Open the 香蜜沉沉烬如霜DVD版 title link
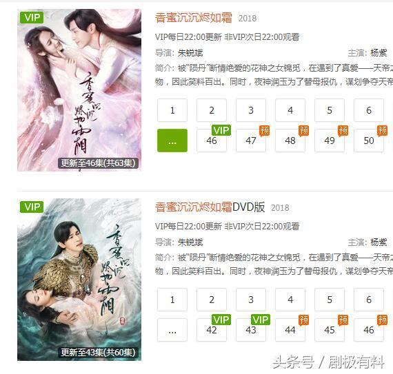 [x=210, y=207]
